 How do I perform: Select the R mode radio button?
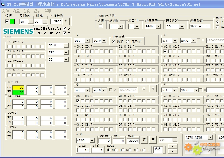click(x=130, y=150)
